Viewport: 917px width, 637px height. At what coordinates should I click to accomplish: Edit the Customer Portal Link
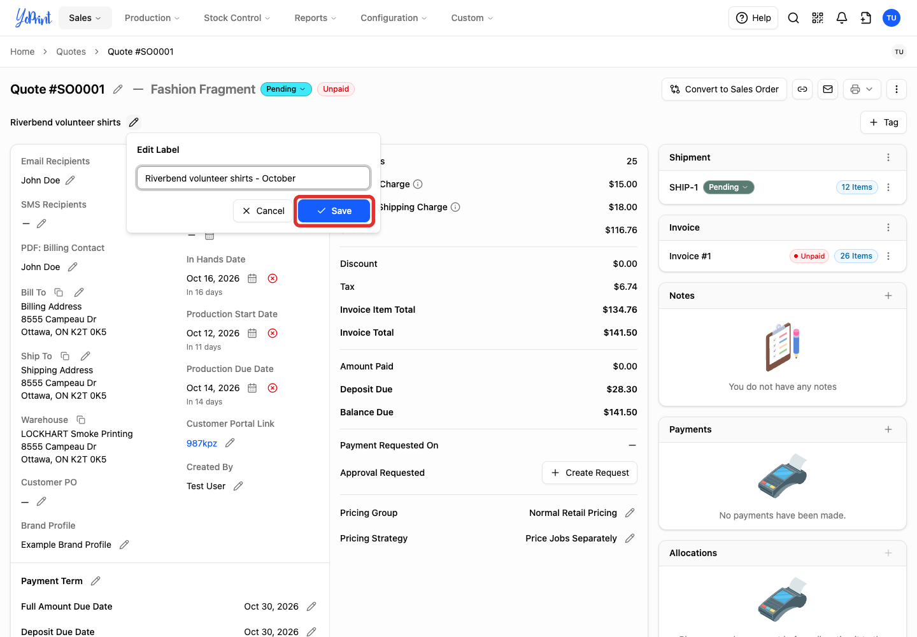(231, 443)
